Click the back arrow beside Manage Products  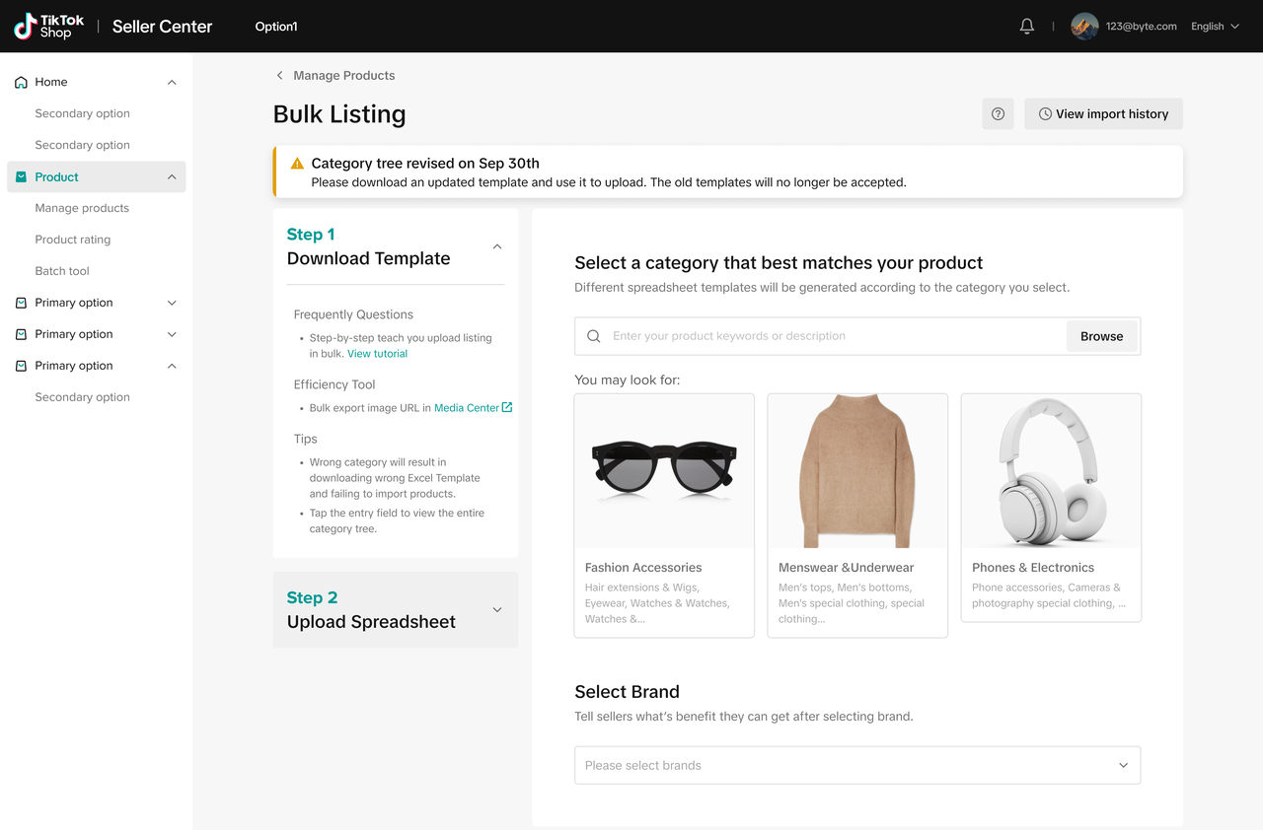(280, 76)
